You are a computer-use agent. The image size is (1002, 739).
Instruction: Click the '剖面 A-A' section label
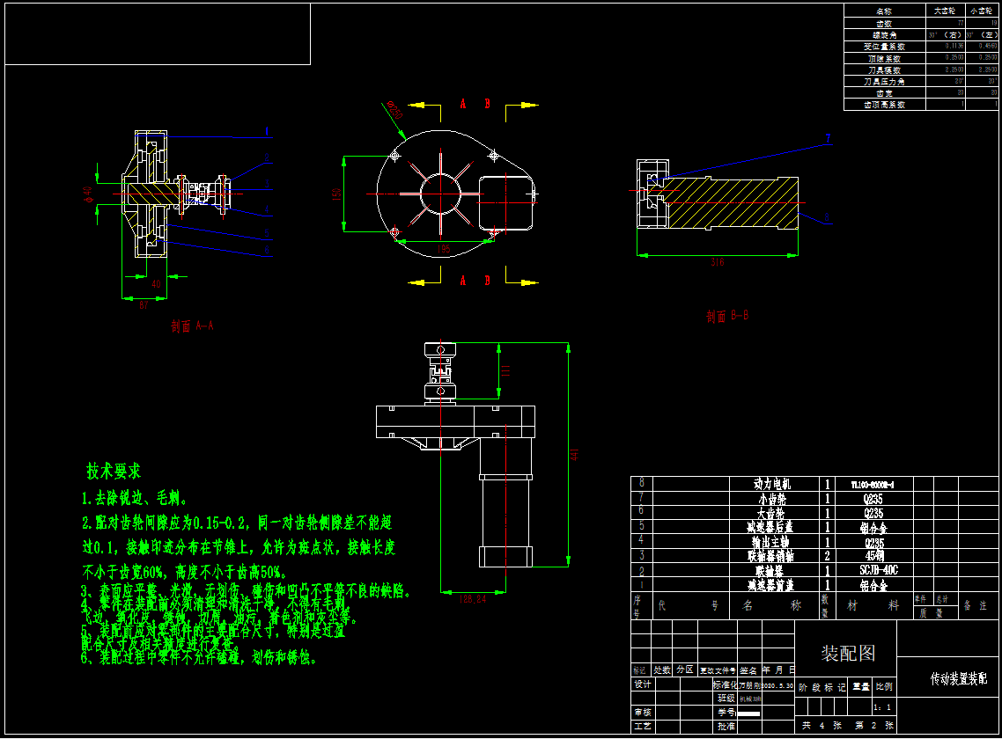(192, 326)
